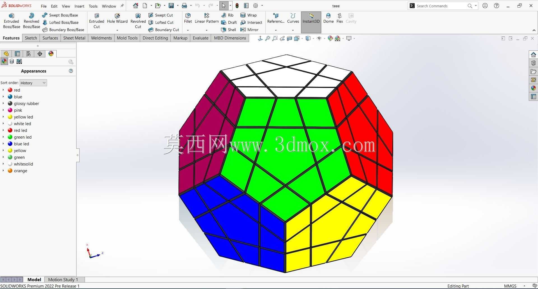Choose the Boundary Boss/Base tool
The image size is (538, 289).
coord(63,30)
